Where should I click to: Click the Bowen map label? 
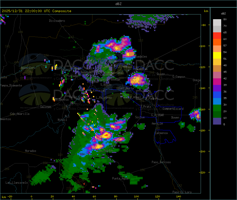(x=175, y=117)
